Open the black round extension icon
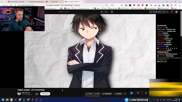 coord(147,5)
